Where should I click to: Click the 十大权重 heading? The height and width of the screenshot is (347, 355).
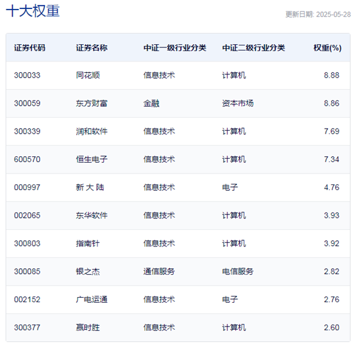(x=33, y=11)
